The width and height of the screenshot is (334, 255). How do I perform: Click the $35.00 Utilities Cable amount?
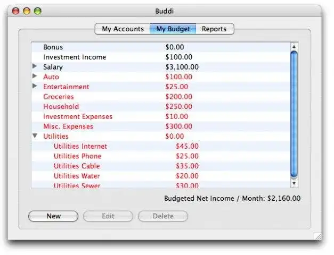[187, 166]
